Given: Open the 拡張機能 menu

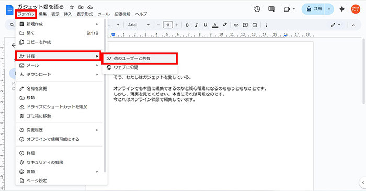Looking at the screenshot, I should (122, 14).
